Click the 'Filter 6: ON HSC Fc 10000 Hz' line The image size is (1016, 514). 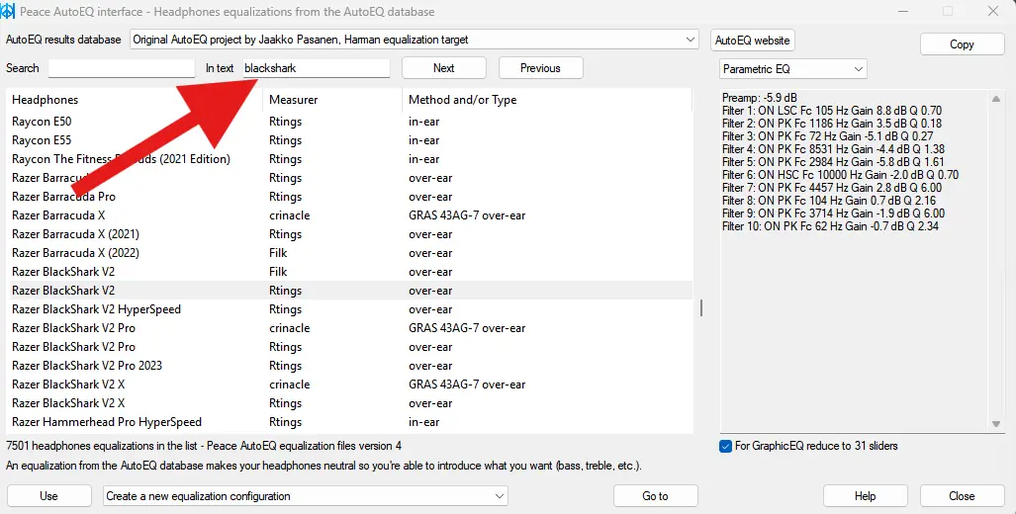point(841,175)
